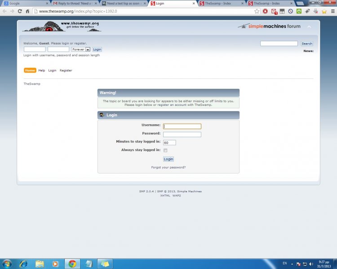Click the blue circle slash extension icon

click(x=290, y=11)
